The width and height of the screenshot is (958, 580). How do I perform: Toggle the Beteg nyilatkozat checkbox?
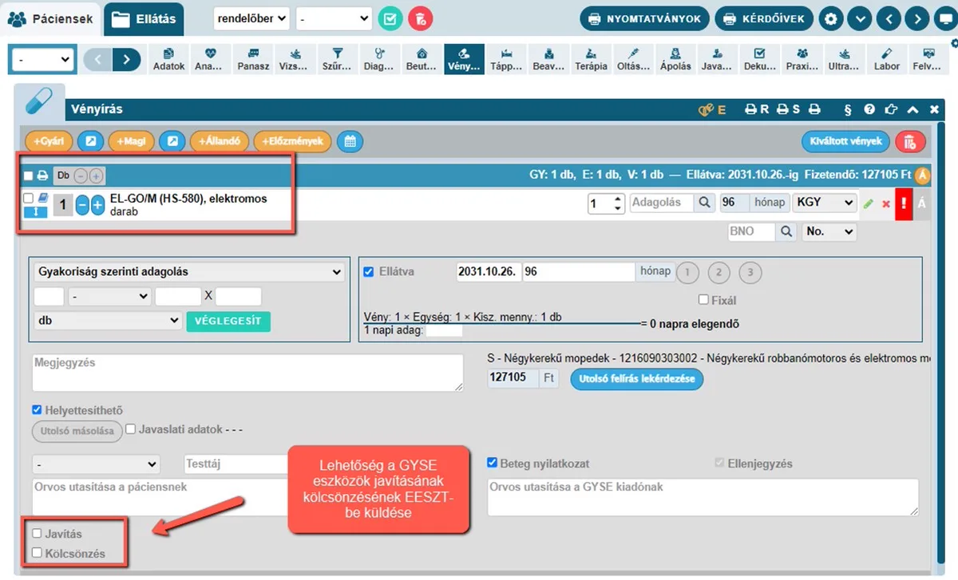pos(493,463)
